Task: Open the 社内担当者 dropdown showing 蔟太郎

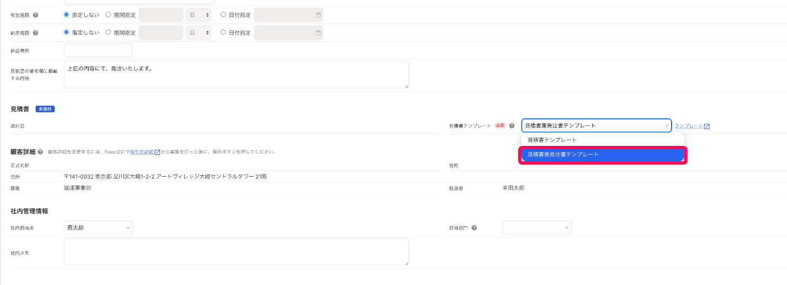Action: pos(98,228)
